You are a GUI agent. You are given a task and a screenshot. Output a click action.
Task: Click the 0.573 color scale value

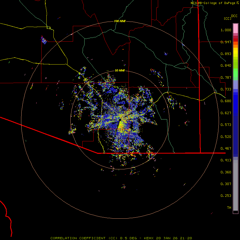coord(226,125)
